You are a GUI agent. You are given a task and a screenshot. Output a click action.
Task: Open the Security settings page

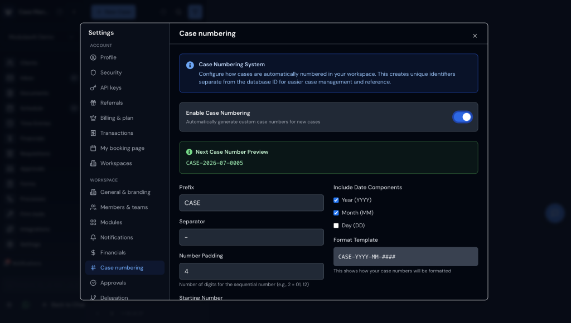(125, 72)
